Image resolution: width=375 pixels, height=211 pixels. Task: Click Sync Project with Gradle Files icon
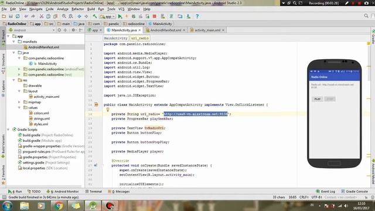point(171,16)
